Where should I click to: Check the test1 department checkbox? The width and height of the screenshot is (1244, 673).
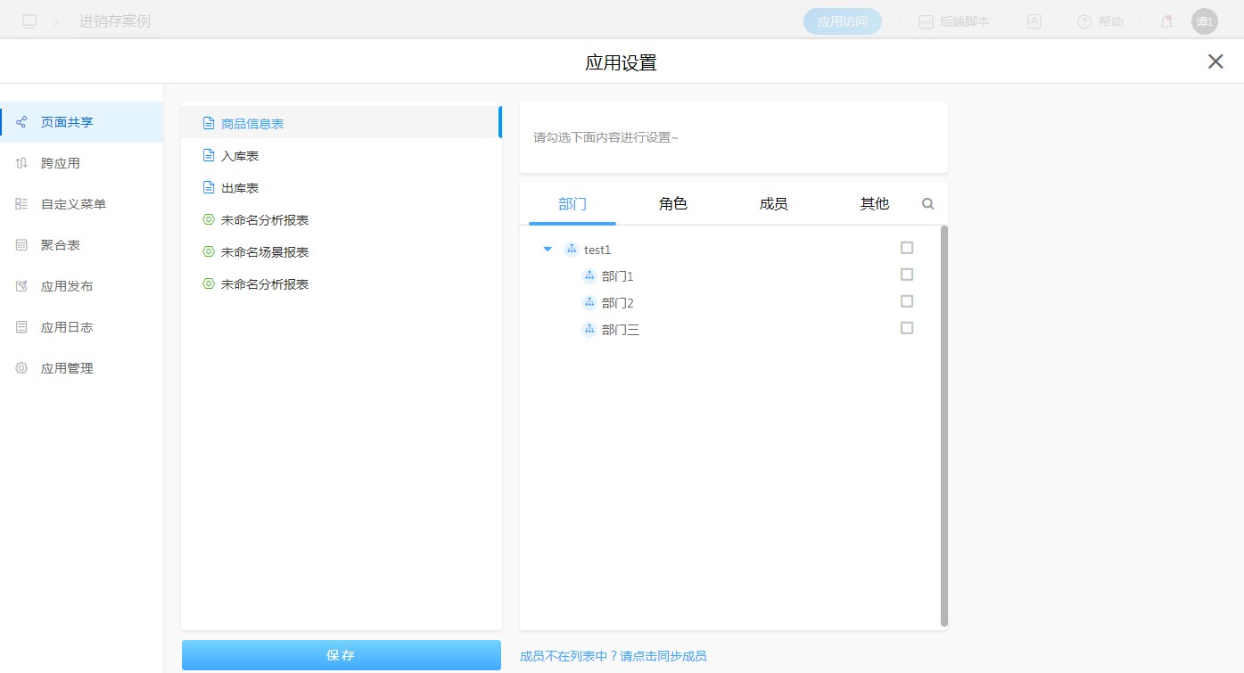click(907, 248)
